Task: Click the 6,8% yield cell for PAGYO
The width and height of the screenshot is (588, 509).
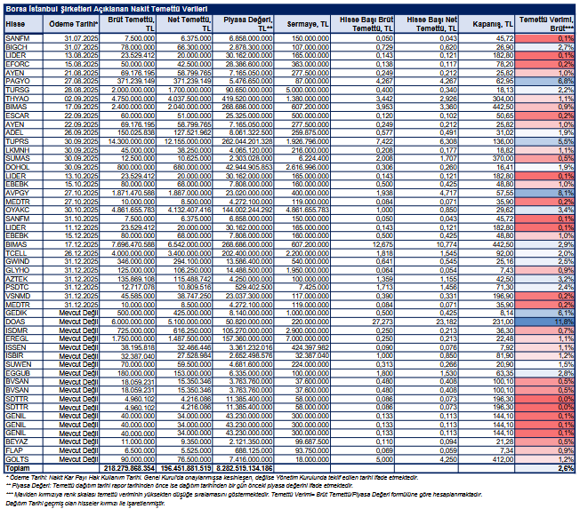Action: tap(545, 81)
